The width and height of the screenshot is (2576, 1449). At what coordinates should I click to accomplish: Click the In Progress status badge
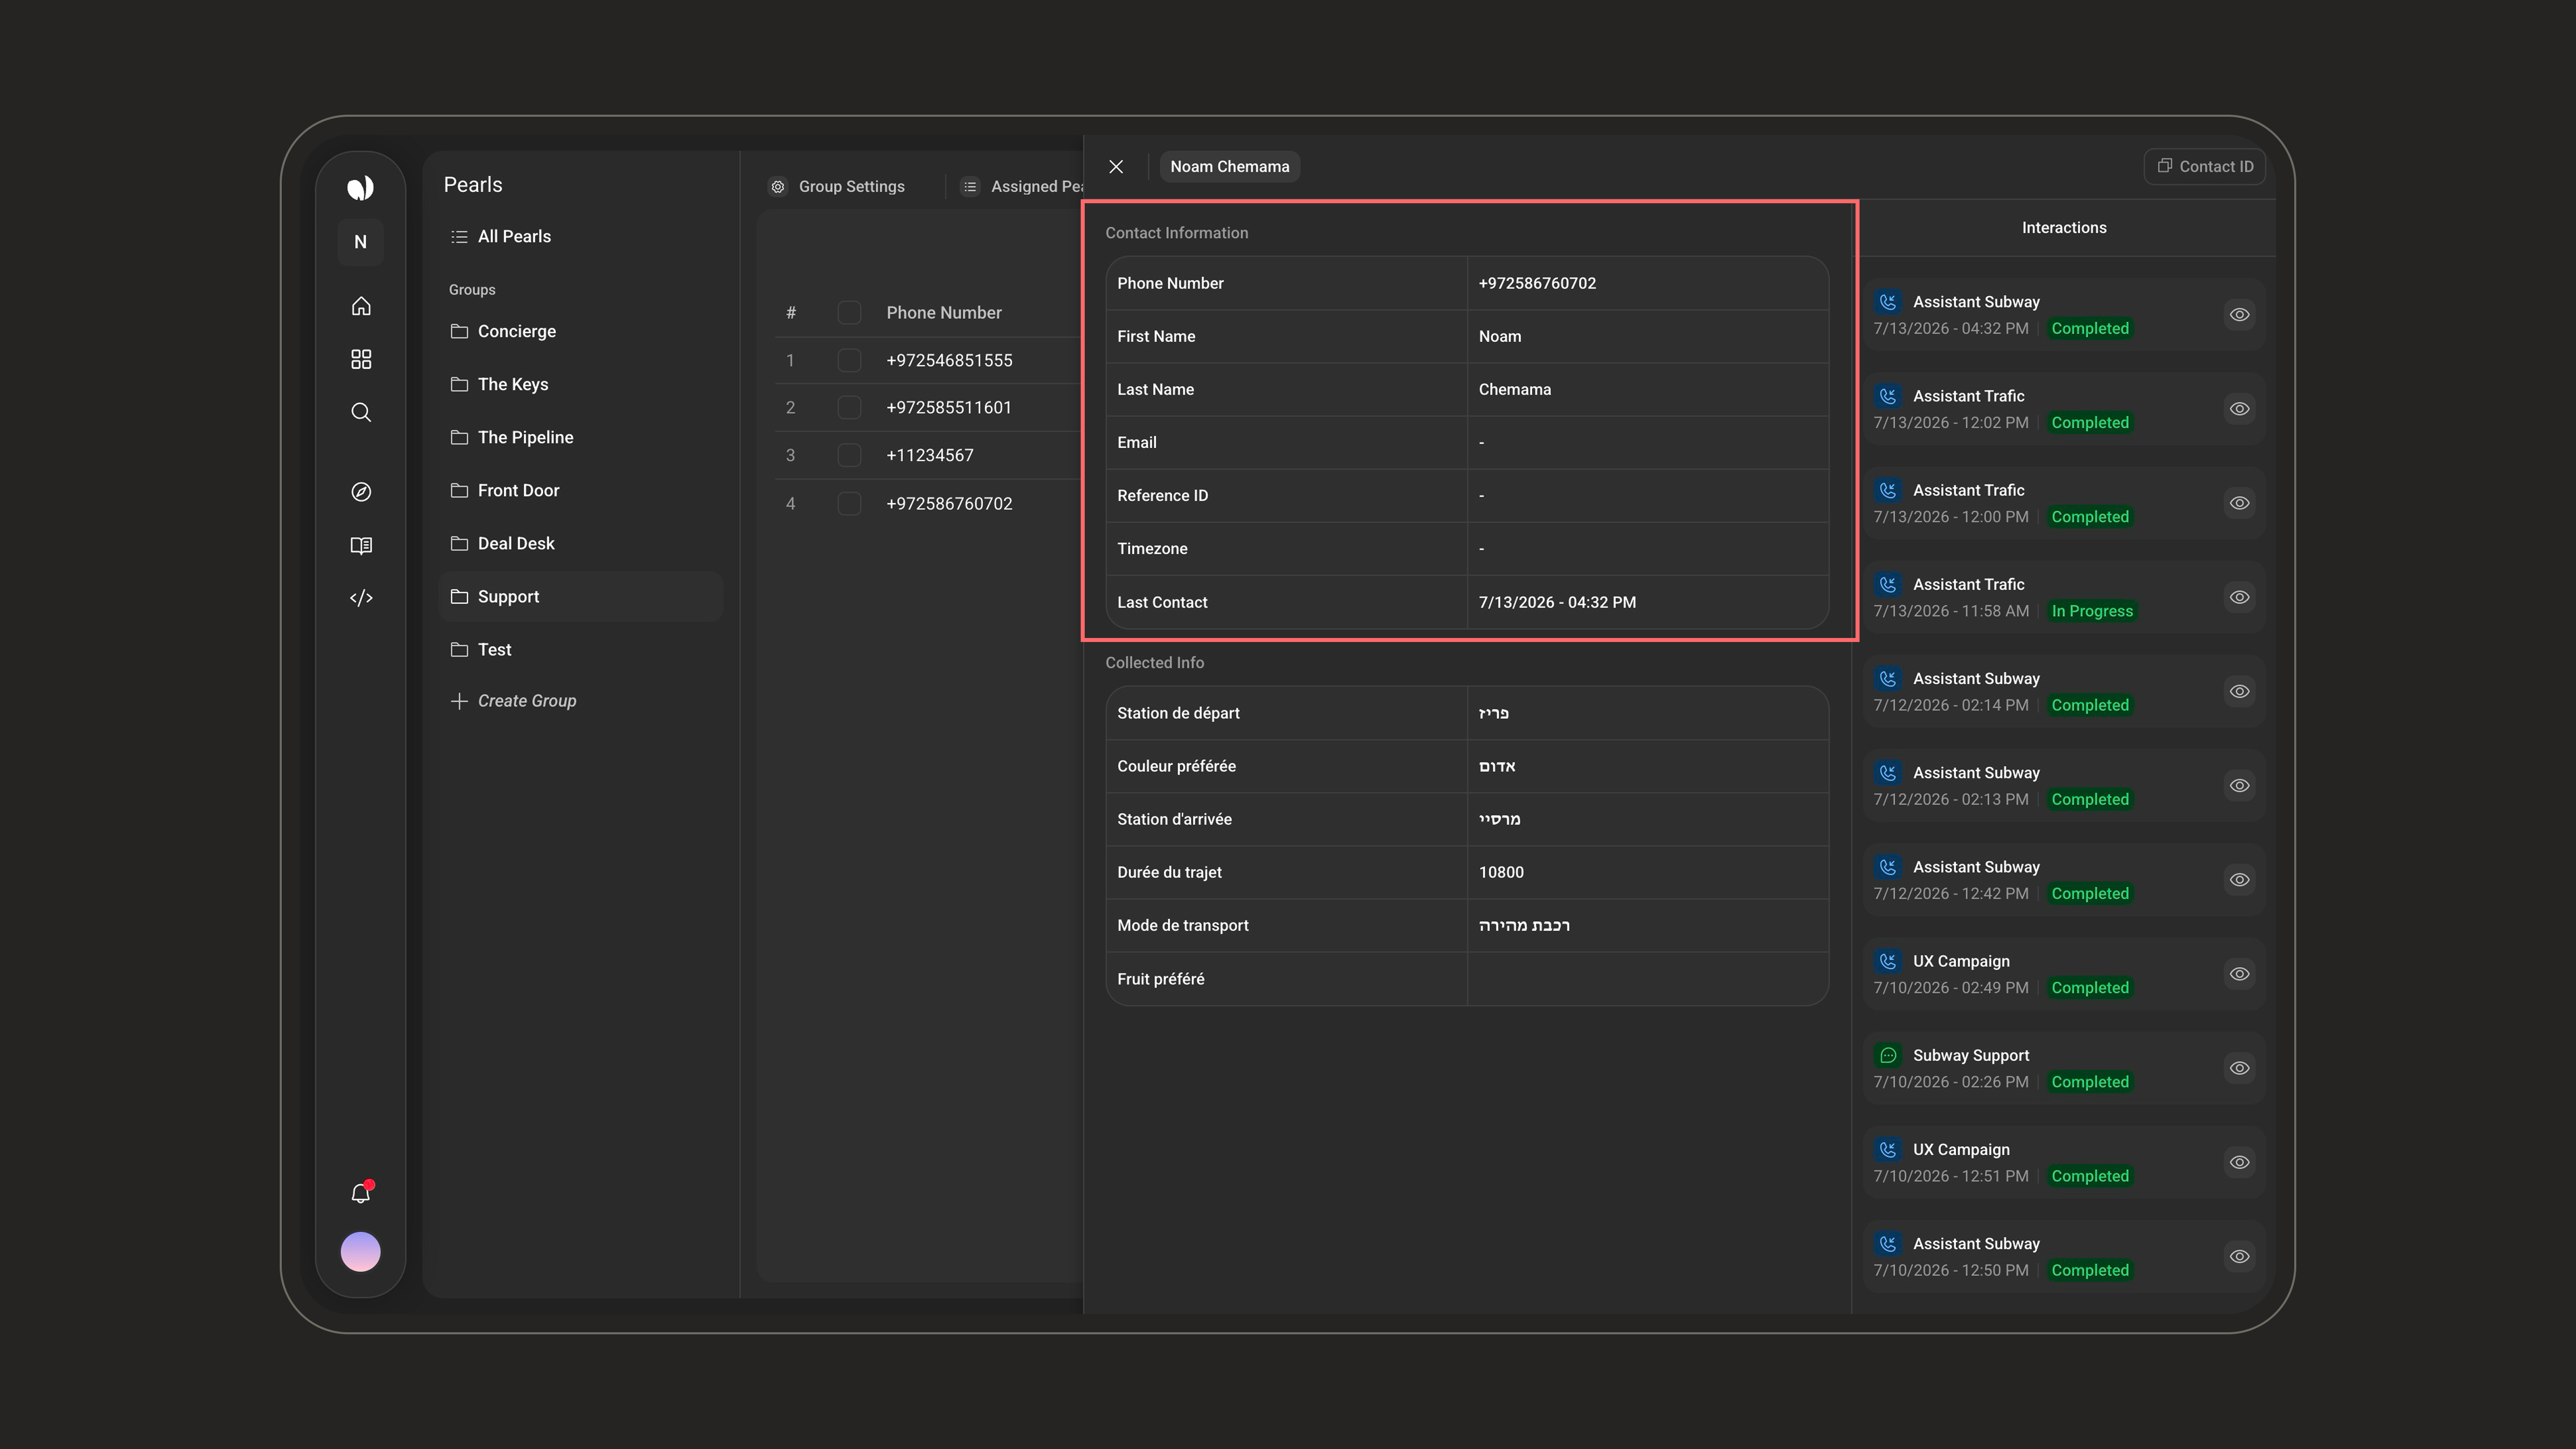tap(2092, 611)
